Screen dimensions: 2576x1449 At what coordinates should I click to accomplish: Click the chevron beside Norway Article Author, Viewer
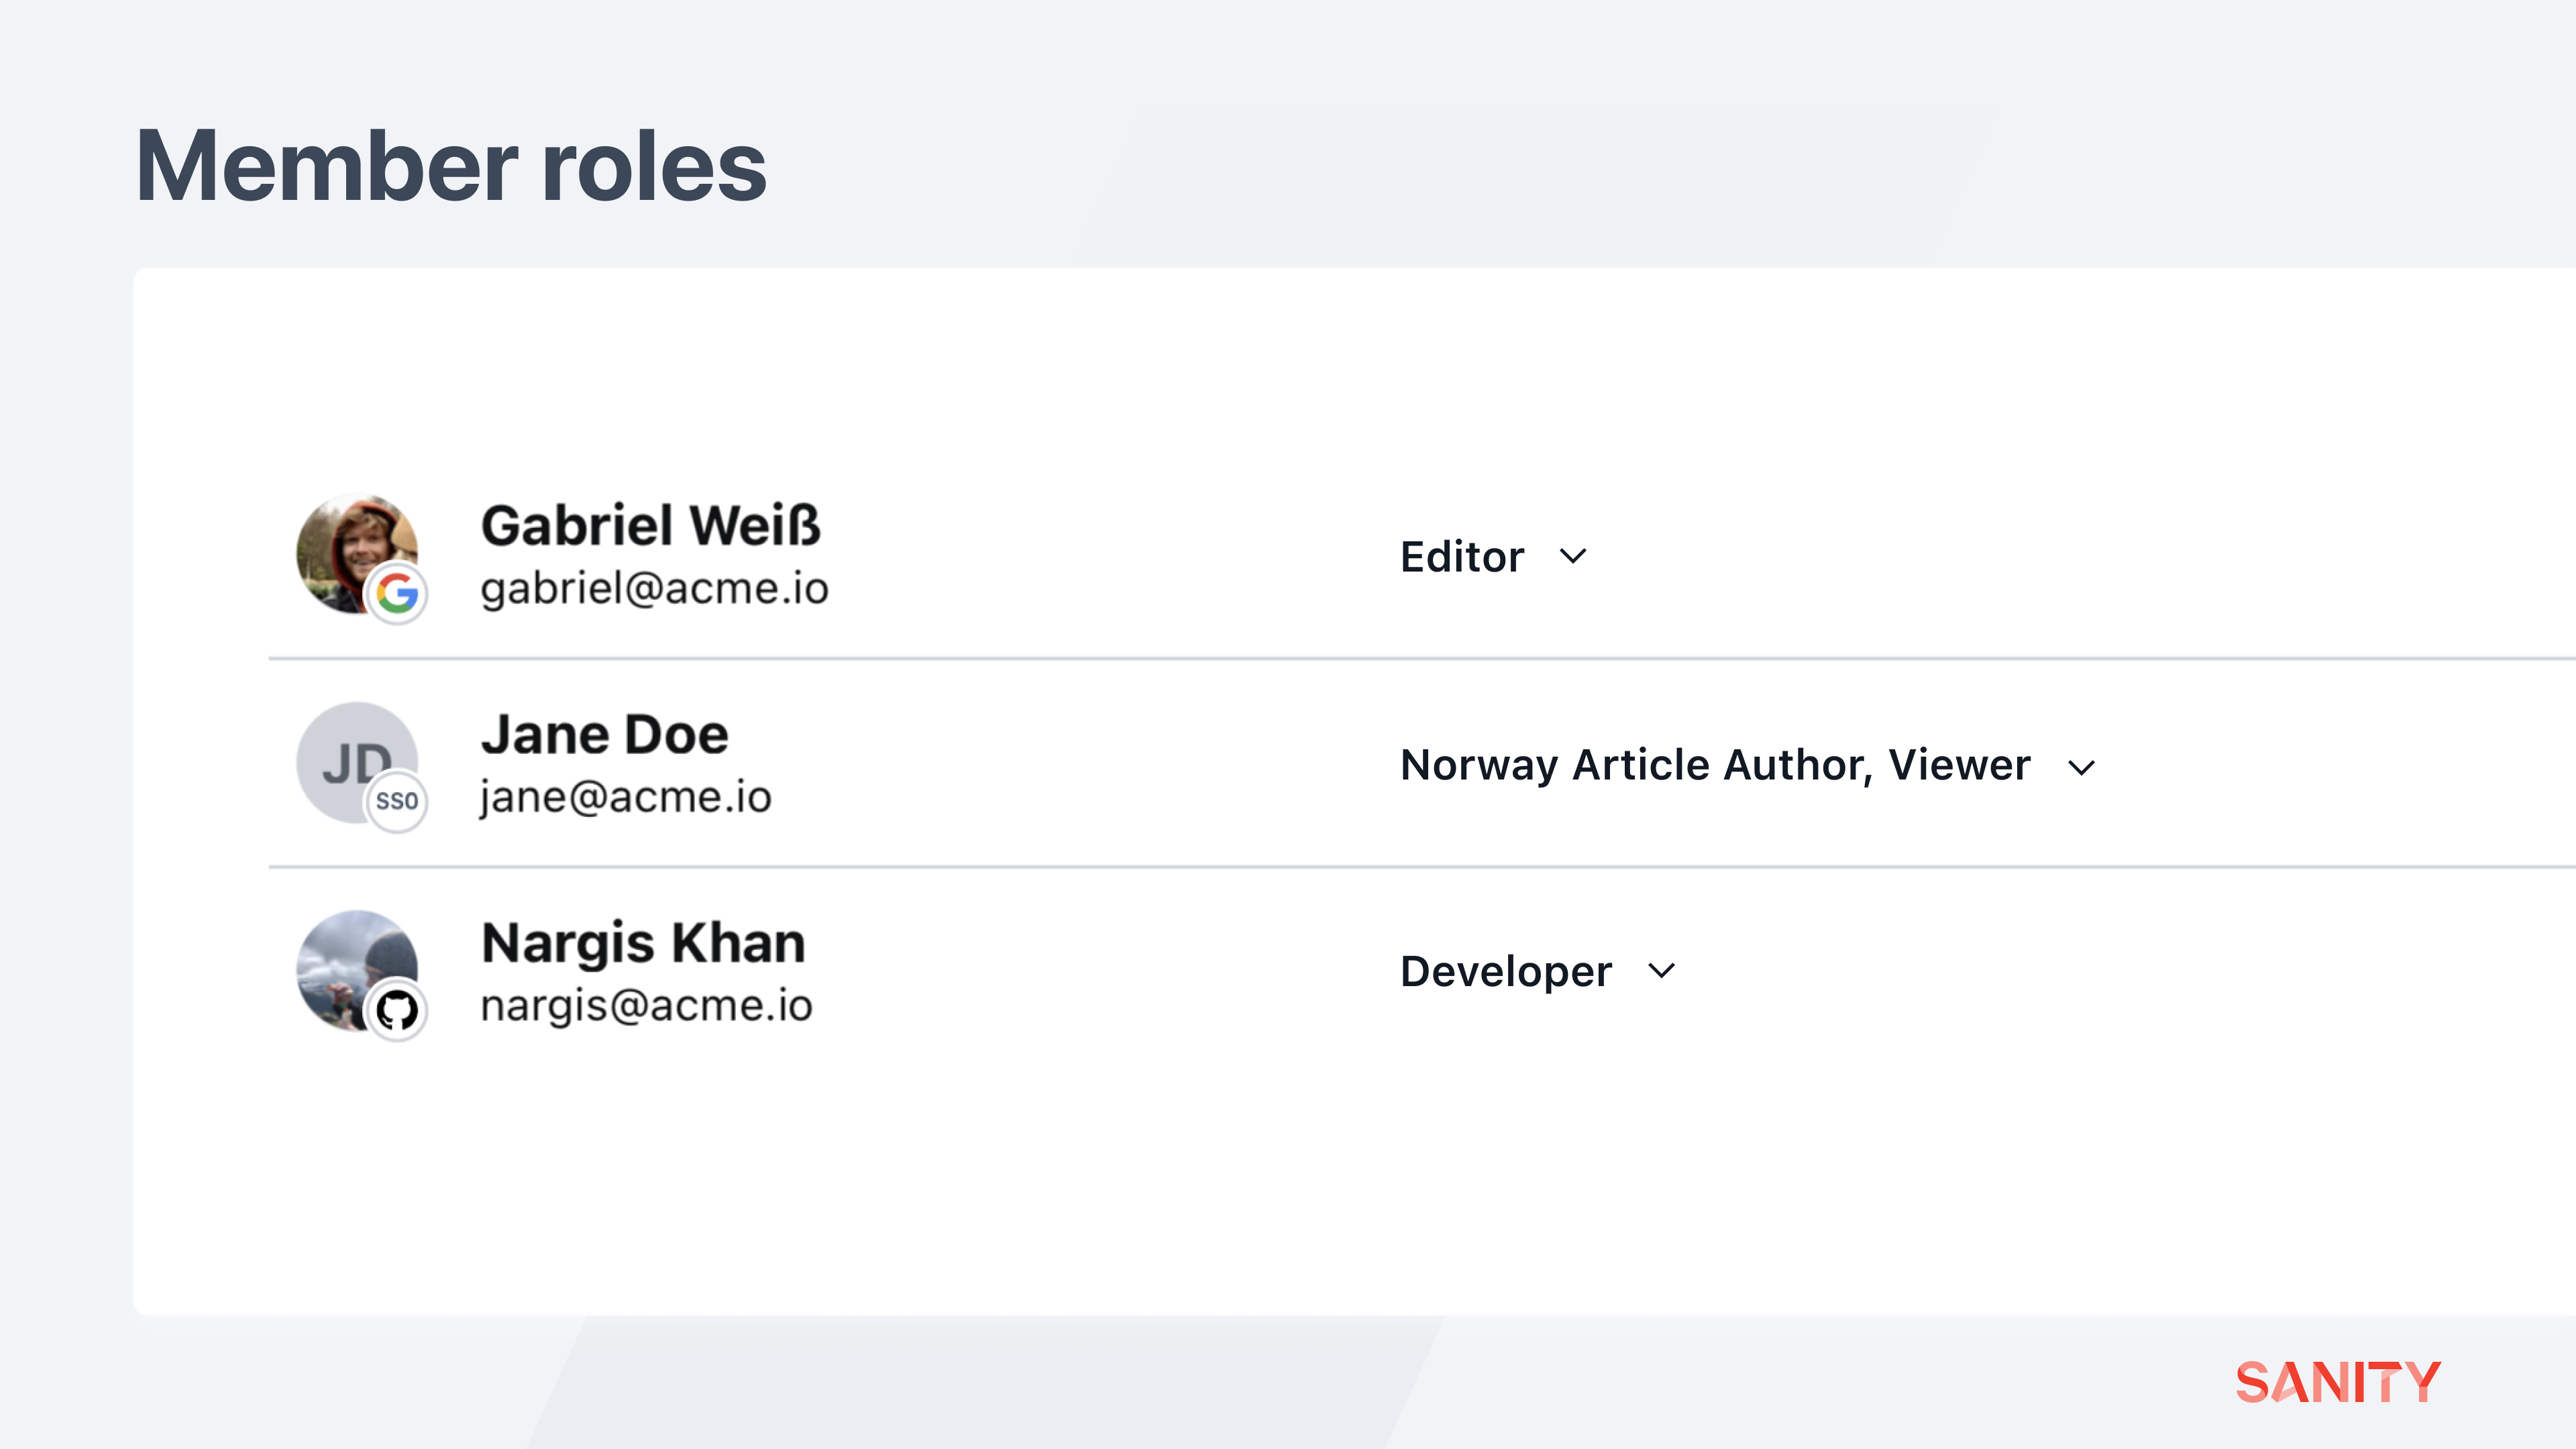click(x=2081, y=767)
